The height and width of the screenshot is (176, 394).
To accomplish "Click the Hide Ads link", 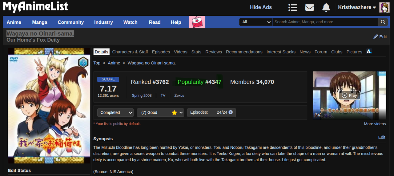I will coord(261,7).
